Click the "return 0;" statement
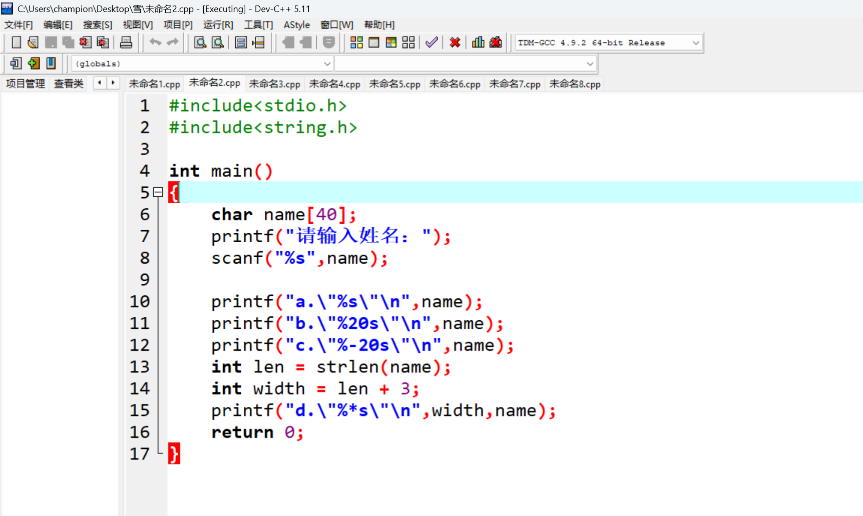863x516 pixels. tap(257, 432)
